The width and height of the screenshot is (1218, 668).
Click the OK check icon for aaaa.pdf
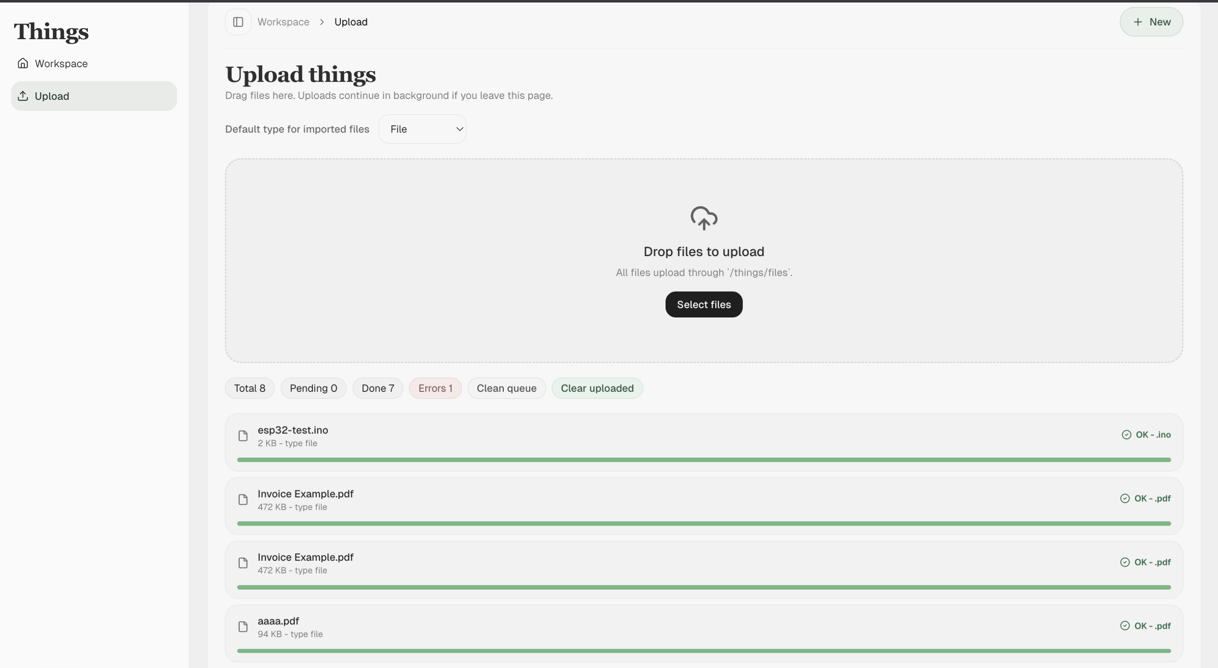pos(1124,626)
